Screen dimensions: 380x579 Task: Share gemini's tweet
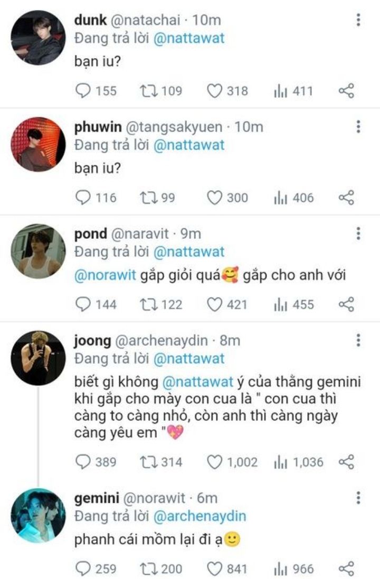(x=346, y=568)
